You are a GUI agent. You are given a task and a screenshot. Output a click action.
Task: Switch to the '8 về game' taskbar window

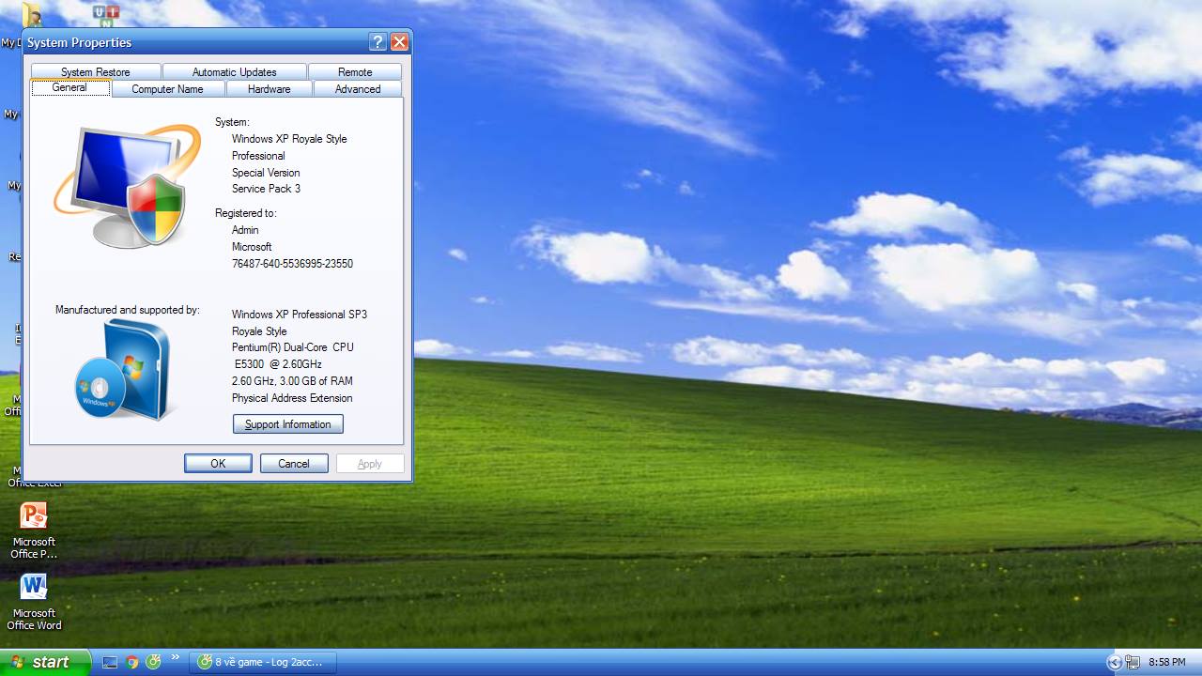pos(262,662)
